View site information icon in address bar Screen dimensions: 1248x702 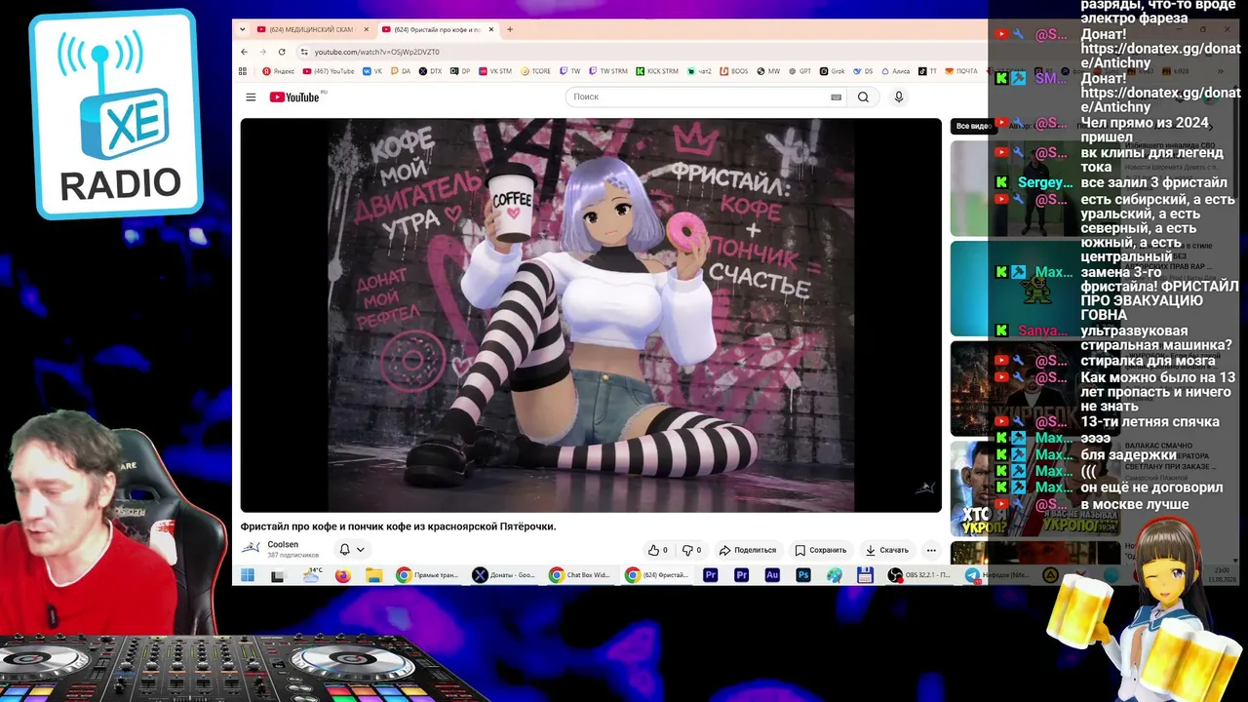click(304, 52)
